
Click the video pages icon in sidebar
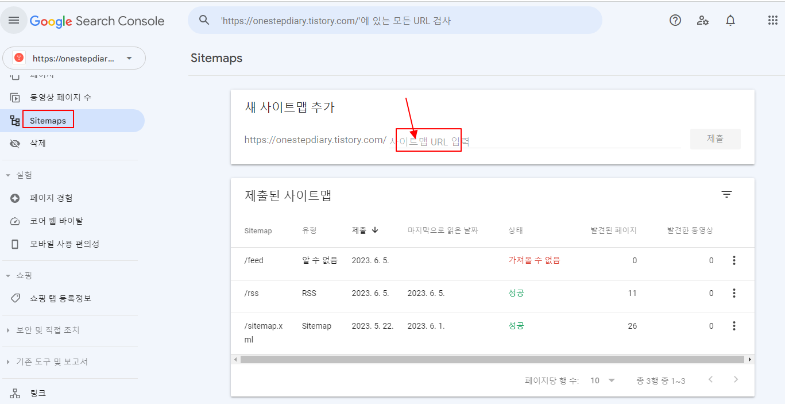(16, 98)
